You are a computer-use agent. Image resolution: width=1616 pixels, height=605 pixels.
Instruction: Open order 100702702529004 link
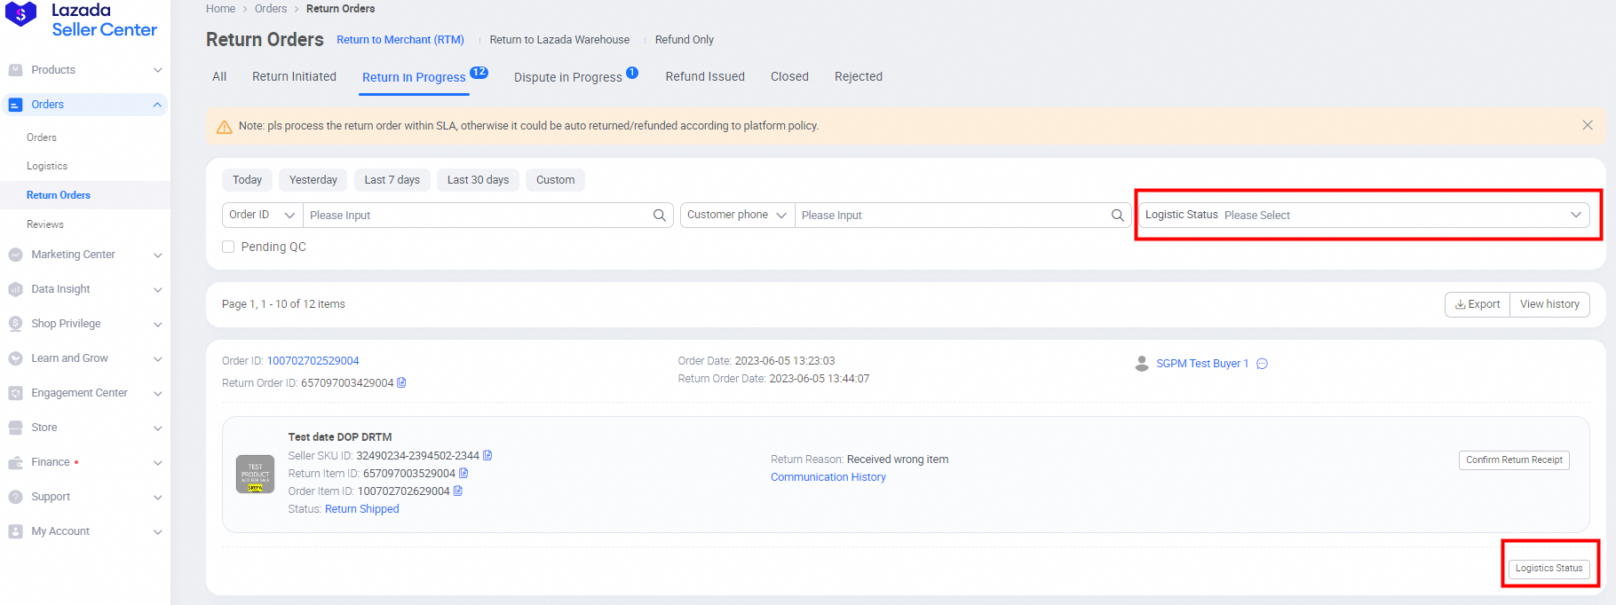313,361
